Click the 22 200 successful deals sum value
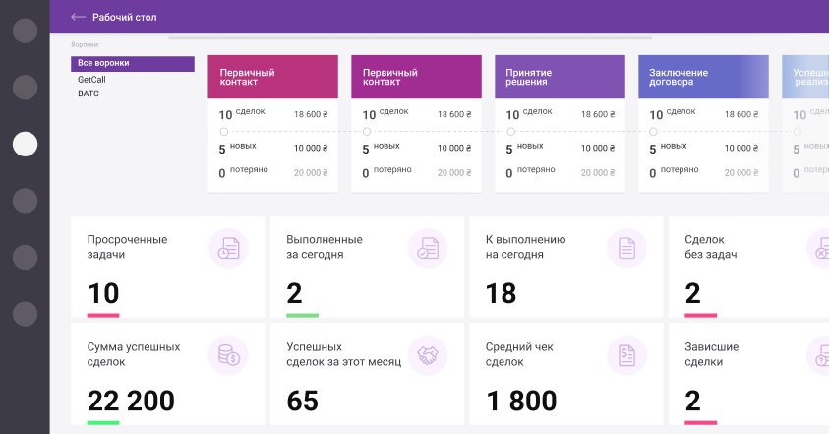Screen dimensions: 829x434 coord(131,401)
